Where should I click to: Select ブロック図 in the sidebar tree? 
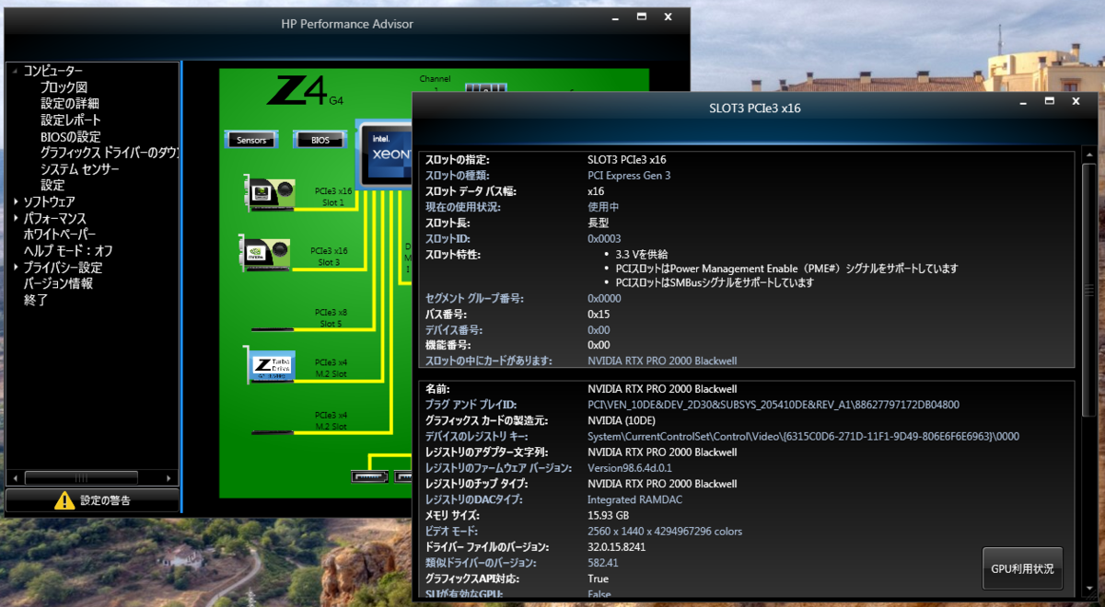click(x=64, y=87)
